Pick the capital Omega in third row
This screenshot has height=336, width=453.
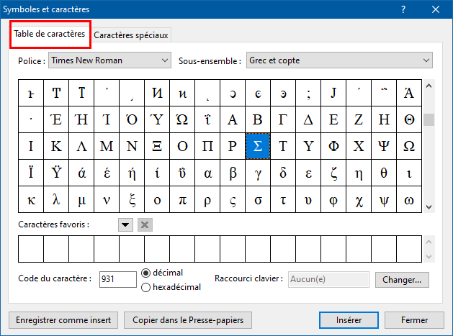tap(409, 146)
